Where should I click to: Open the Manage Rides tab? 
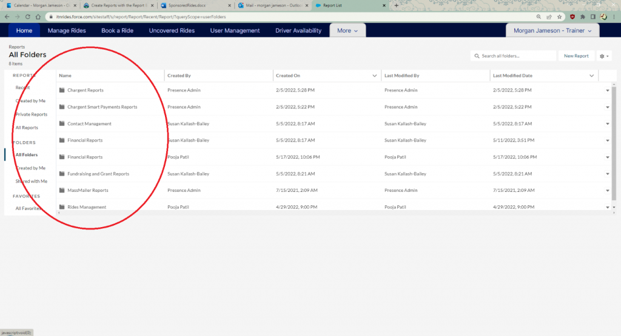[x=67, y=30]
